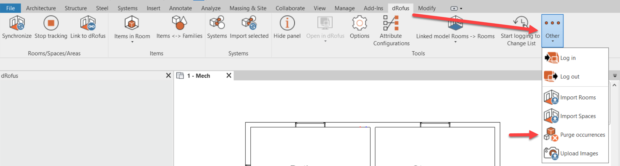Choose Log in menu entry text
Image resolution: width=620 pixels, height=166 pixels.
pos(568,58)
